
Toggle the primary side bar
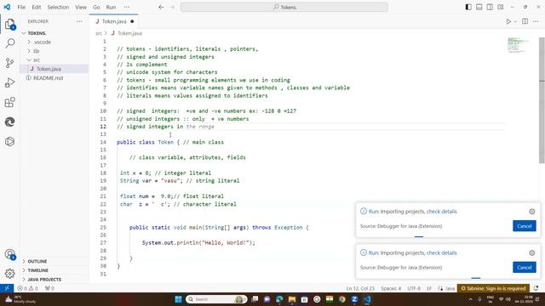(468, 7)
